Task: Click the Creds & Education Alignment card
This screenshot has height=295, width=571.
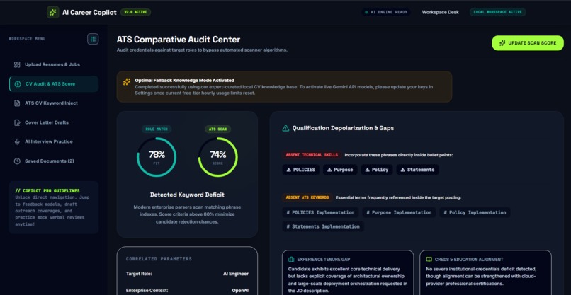Action: [x=485, y=272]
